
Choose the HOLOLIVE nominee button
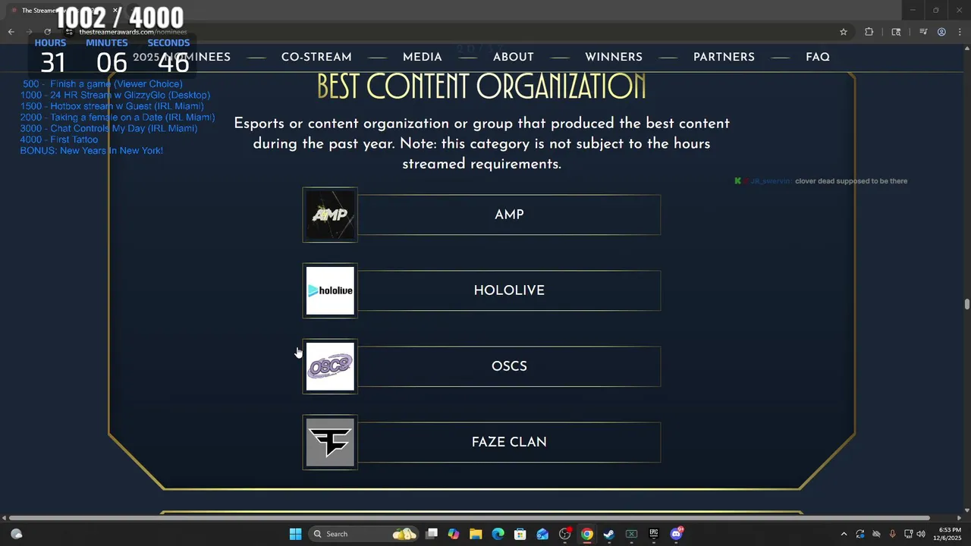[x=509, y=290]
